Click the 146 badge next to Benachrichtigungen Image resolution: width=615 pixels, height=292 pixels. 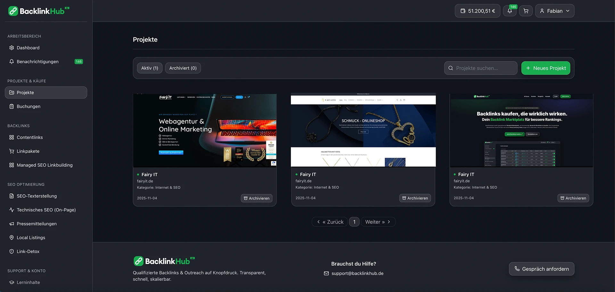point(78,62)
